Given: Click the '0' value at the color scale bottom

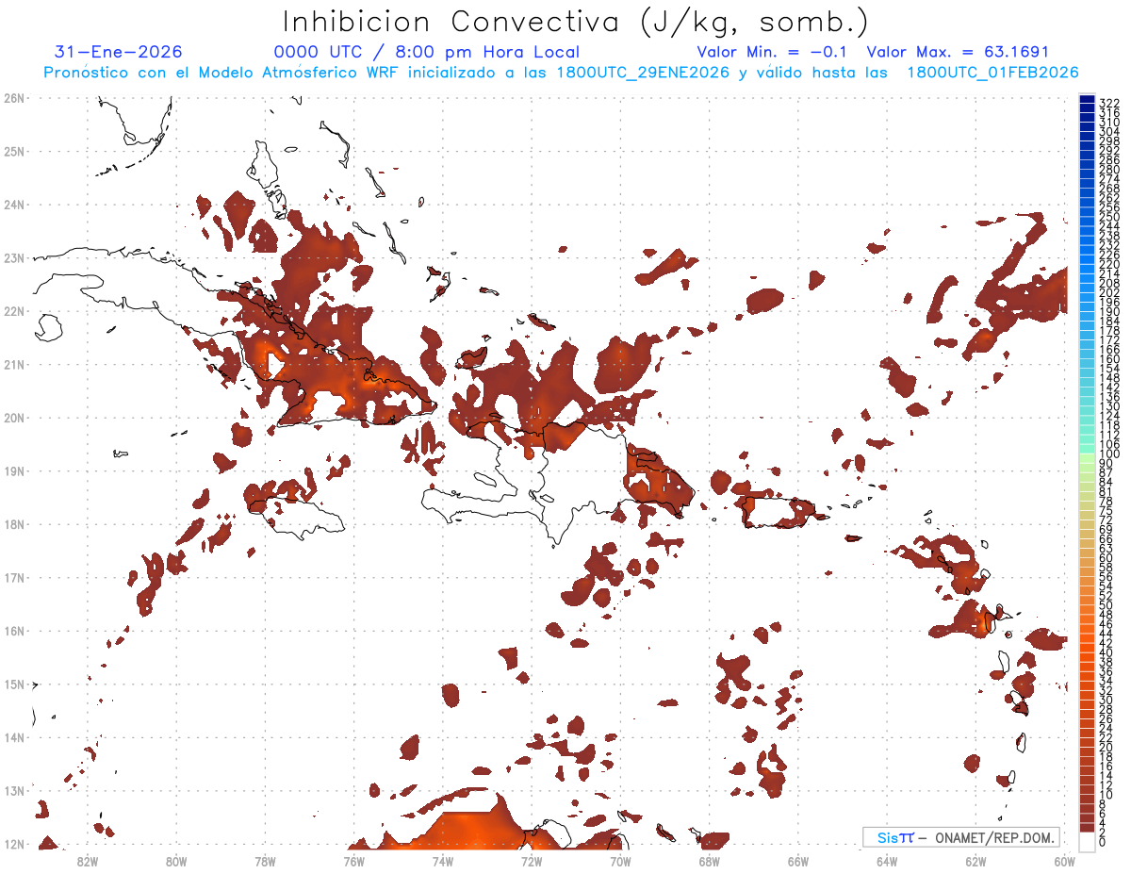Looking at the screenshot, I should pyautogui.click(x=1103, y=841).
